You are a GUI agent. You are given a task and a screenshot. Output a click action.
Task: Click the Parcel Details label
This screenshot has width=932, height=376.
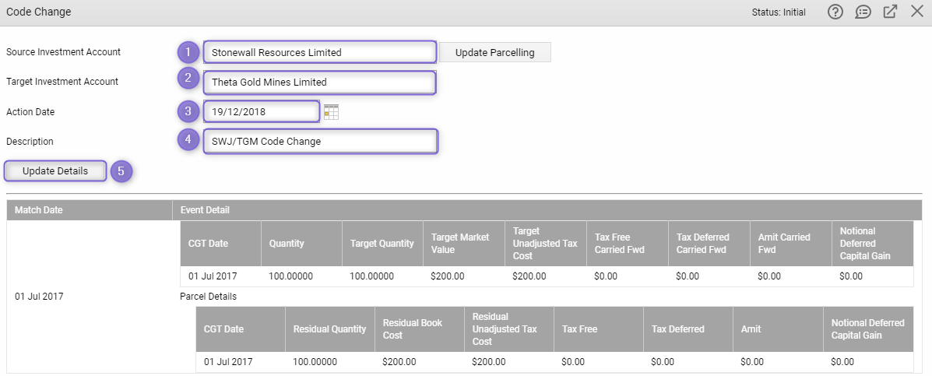tap(208, 297)
